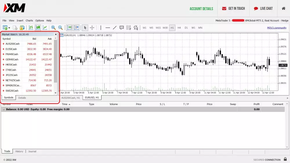Screen dimensions: 290x163
Task: Set timeframe to H1
Action: point(172,28)
